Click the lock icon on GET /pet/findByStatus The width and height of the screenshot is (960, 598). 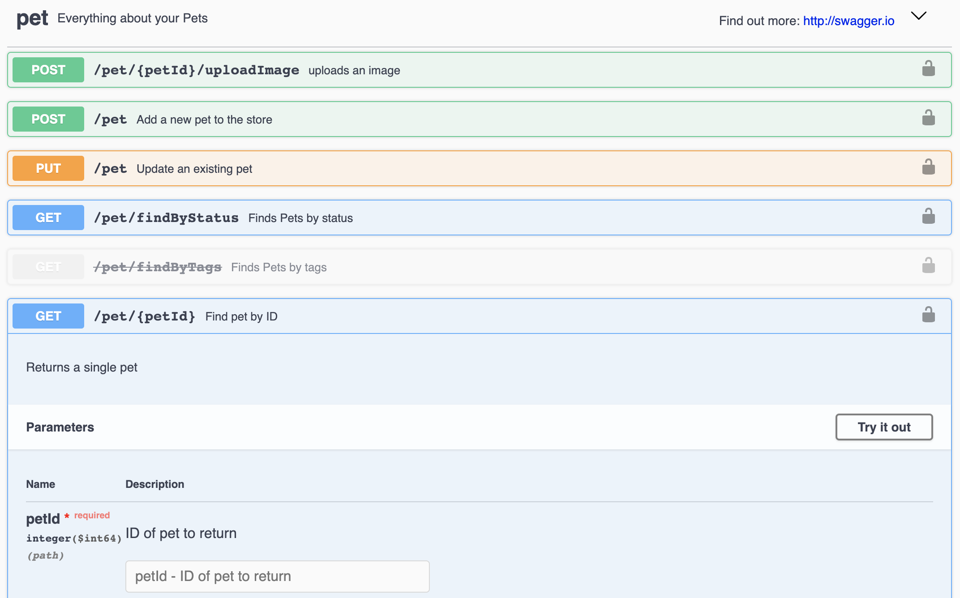pos(928,216)
